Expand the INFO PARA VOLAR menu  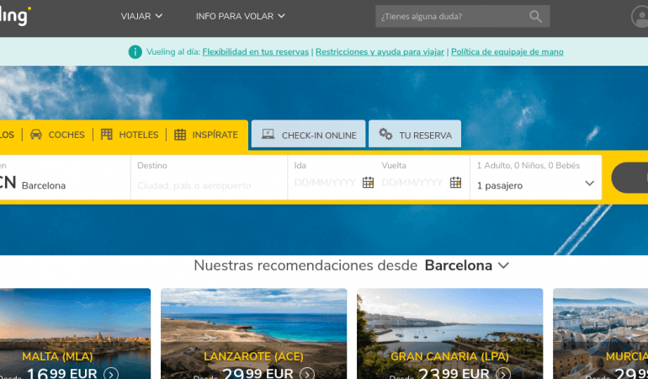pos(240,16)
